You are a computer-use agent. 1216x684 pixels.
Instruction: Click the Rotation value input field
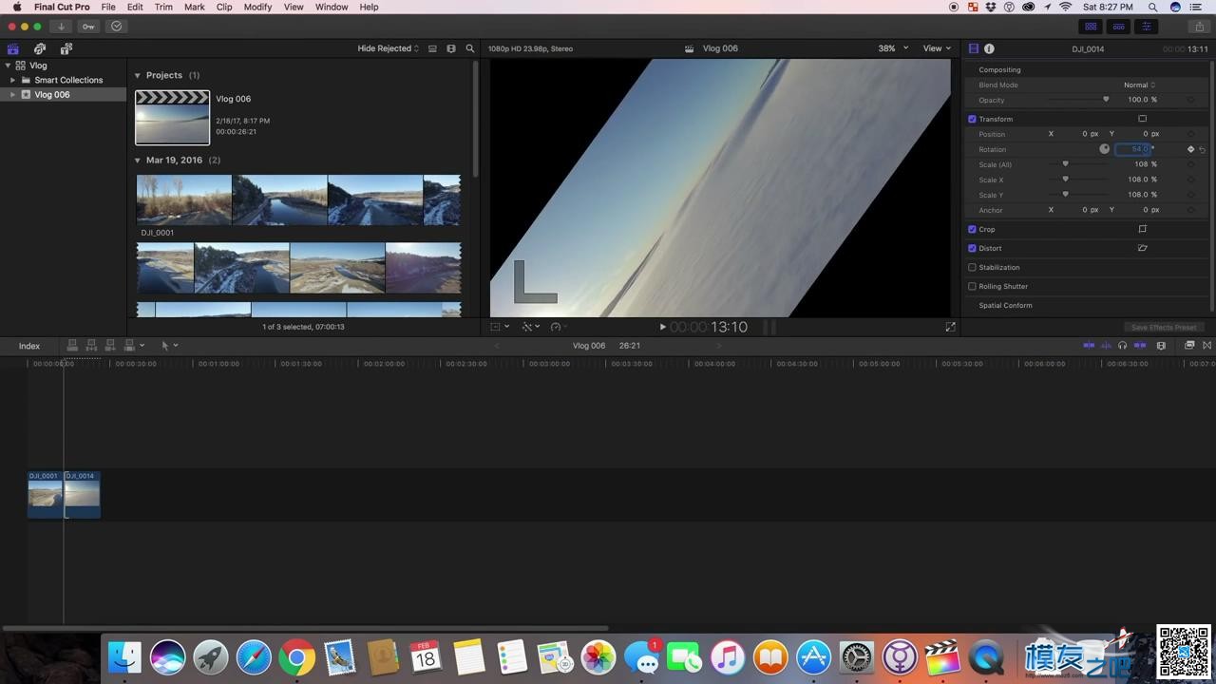(x=1132, y=149)
